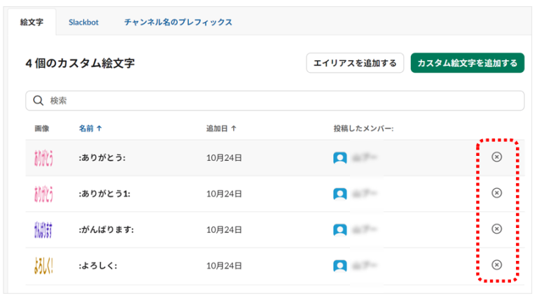Click the search magnifier icon
Image resolution: width=539 pixels, height=300 pixels.
(38, 101)
